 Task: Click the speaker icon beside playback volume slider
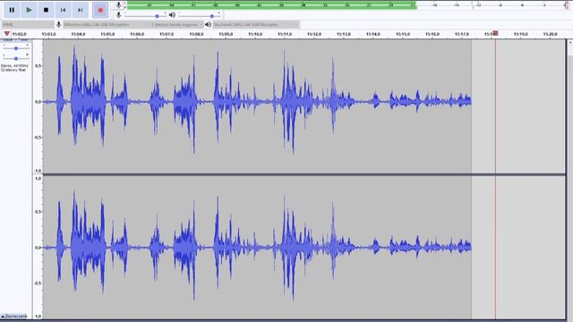click(x=172, y=15)
